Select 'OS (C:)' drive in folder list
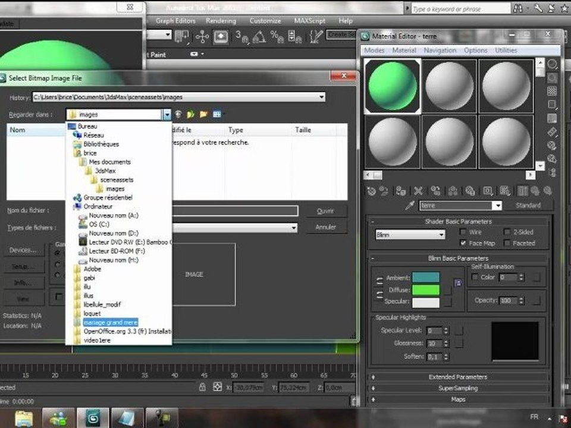This screenshot has height=428, width=571. pyautogui.click(x=99, y=224)
